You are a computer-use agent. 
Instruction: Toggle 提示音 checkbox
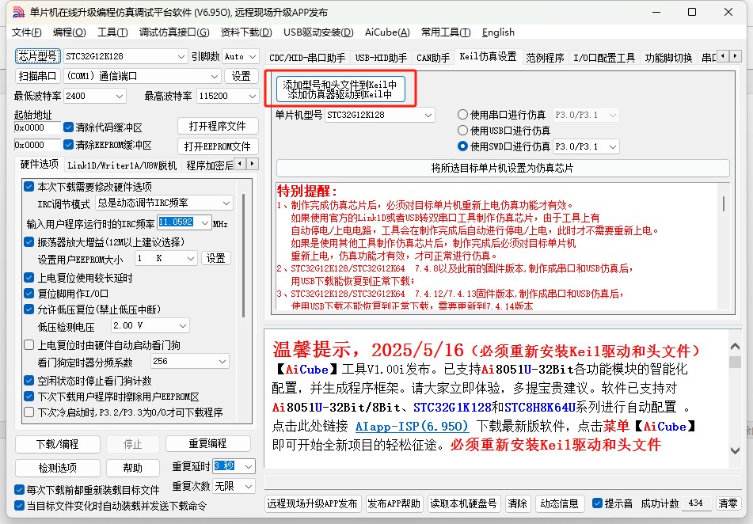597,503
